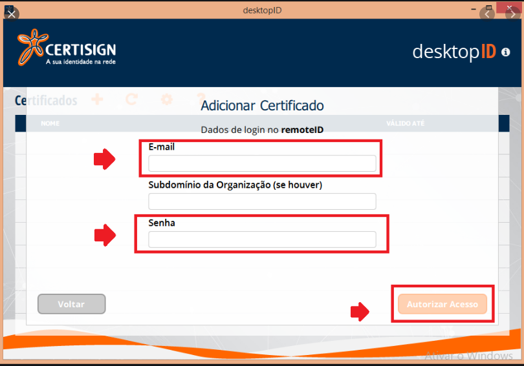This screenshot has height=366, width=524.
Task: Focus the Subdomínio da Organização field
Action: tap(262, 201)
